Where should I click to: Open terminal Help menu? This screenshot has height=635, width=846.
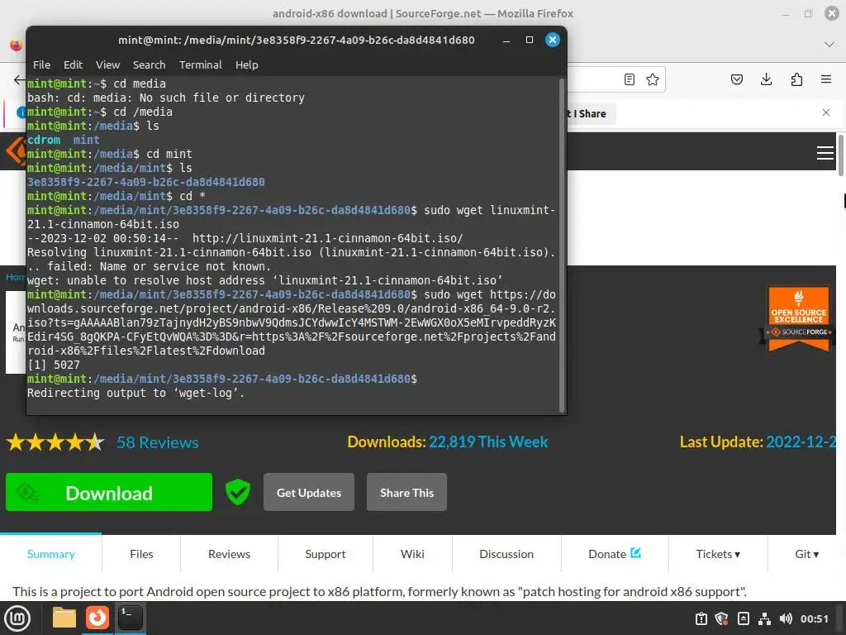click(246, 64)
